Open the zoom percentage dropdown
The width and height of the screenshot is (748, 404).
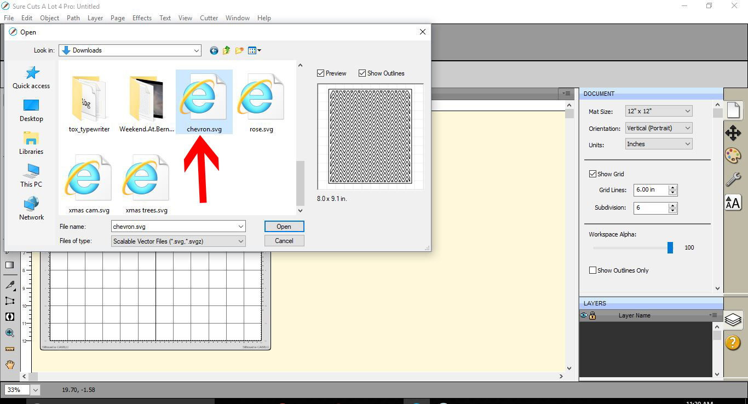[x=36, y=390]
